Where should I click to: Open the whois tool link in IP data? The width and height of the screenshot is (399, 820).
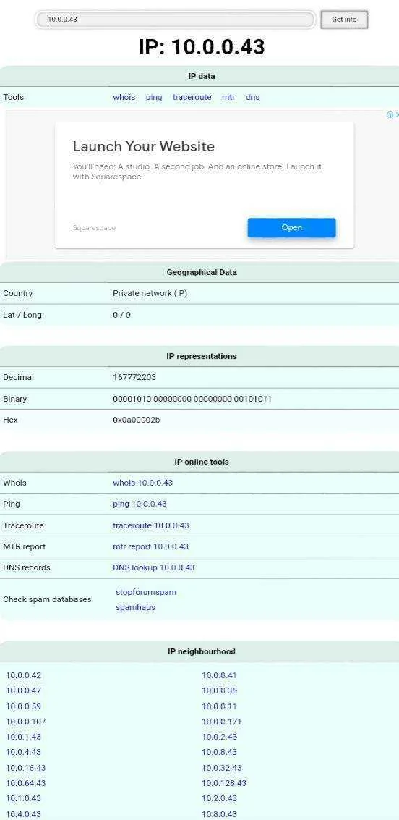(x=124, y=97)
